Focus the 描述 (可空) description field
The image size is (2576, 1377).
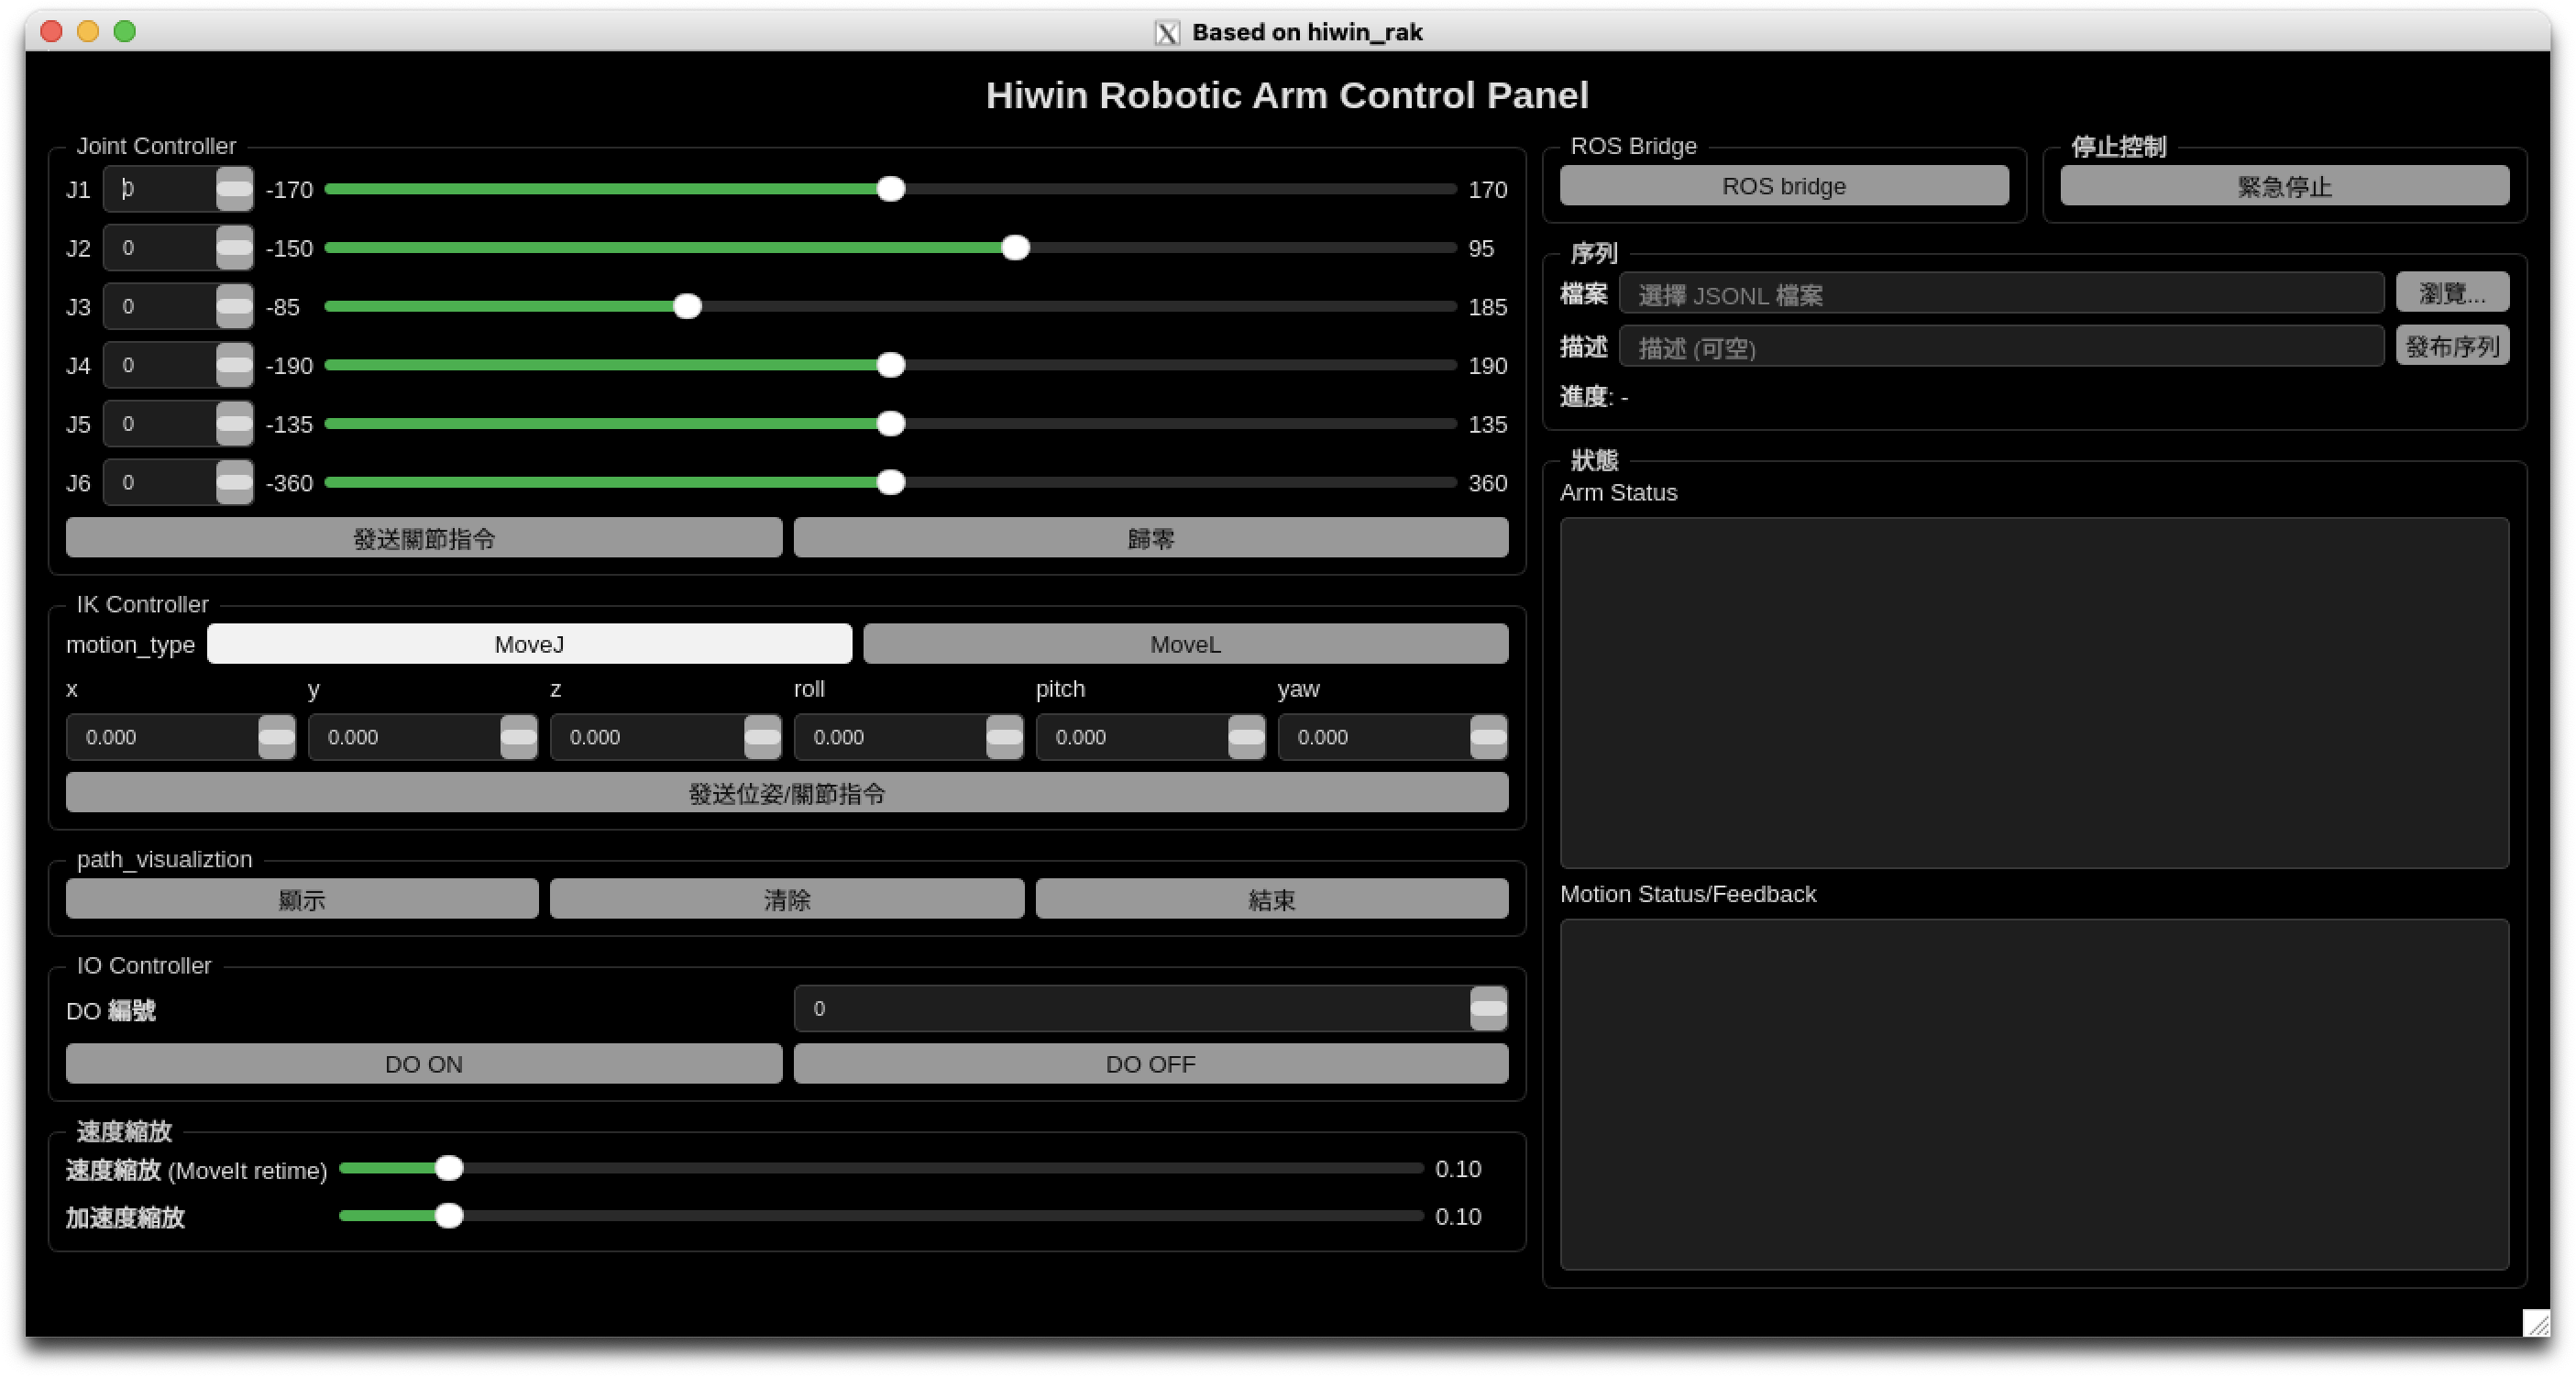(x=2002, y=347)
